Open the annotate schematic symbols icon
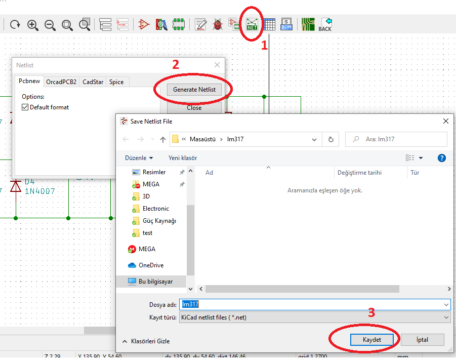The height and width of the screenshot is (359, 456). 201,24
